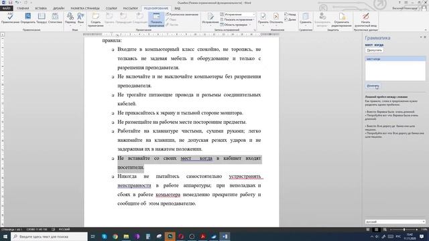The height and width of the screenshot is (241, 429).
Task: Switch to the ВСТАВКА tab
Action: (41, 9)
